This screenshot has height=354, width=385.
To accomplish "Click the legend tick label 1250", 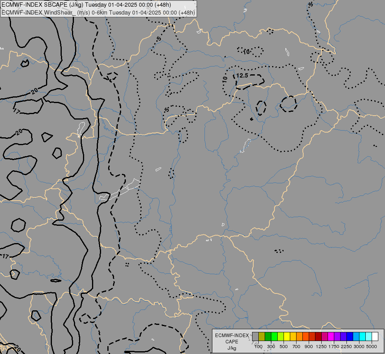I will click(321, 347).
